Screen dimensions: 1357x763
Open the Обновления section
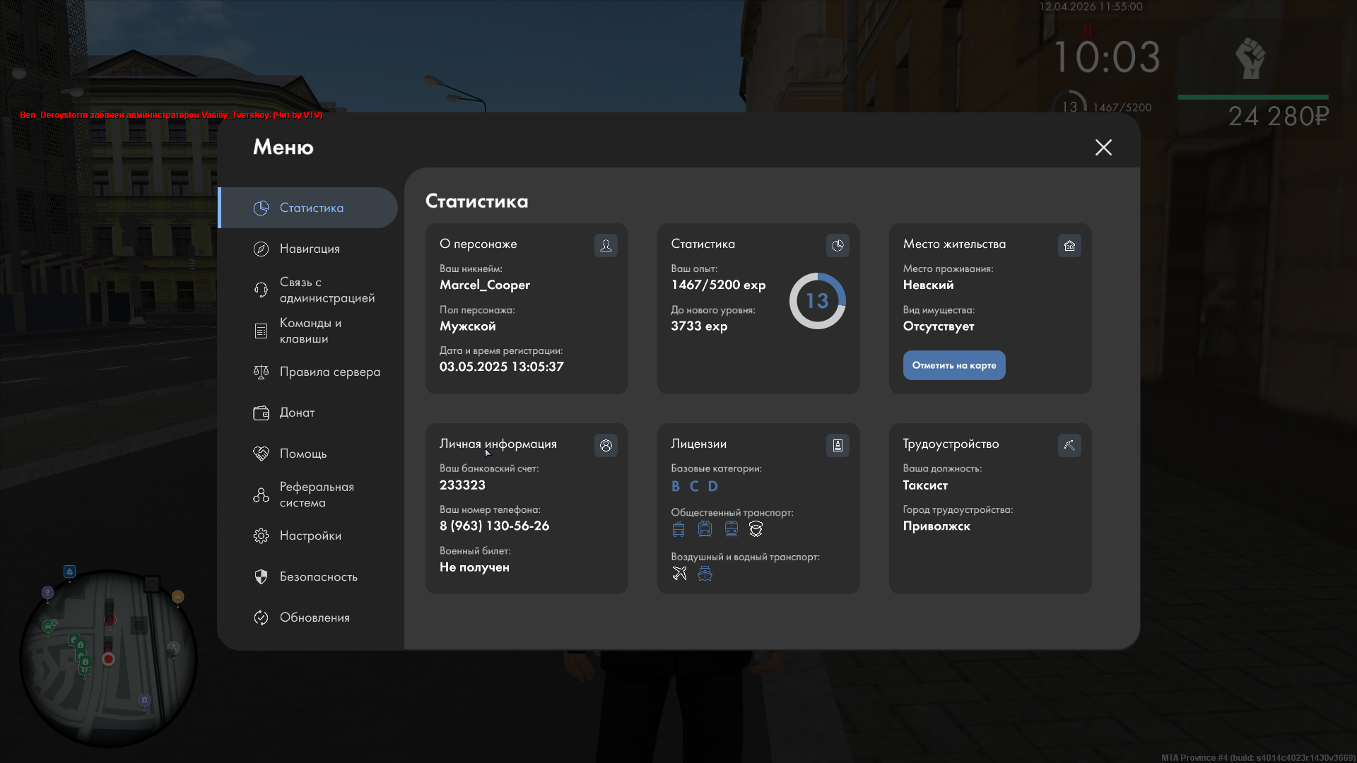(x=315, y=617)
